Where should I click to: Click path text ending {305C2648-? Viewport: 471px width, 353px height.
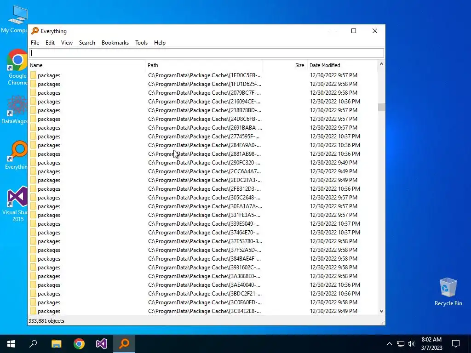(204, 198)
